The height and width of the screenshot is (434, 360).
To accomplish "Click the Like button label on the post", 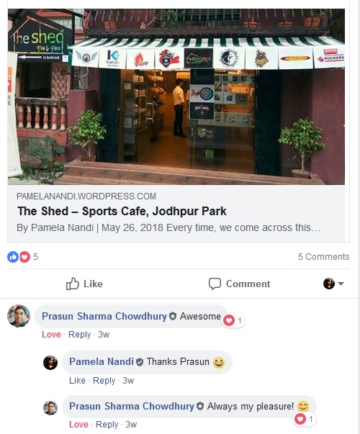I will click(x=93, y=284).
